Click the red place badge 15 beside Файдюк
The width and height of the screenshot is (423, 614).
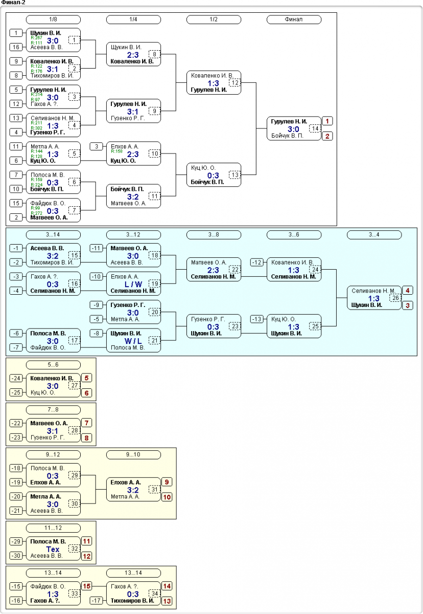pyautogui.click(x=87, y=586)
